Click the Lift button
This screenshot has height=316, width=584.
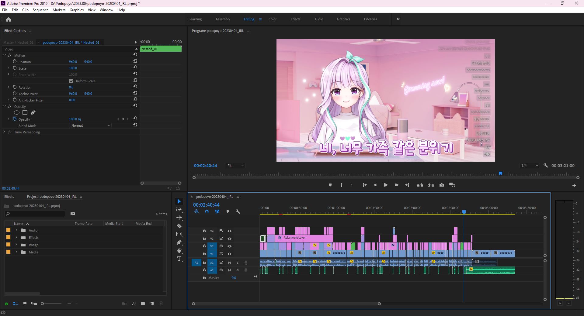[x=420, y=185]
